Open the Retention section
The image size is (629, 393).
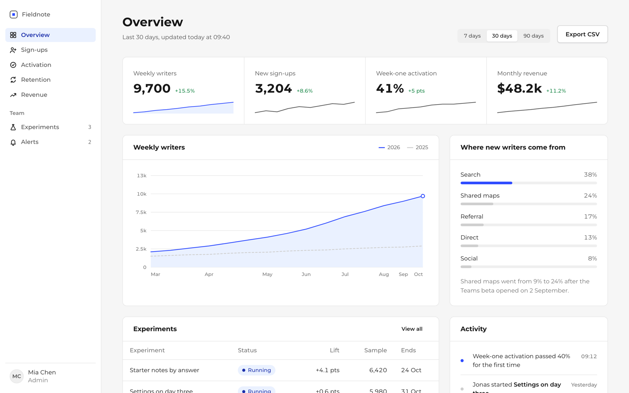coord(50,80)
